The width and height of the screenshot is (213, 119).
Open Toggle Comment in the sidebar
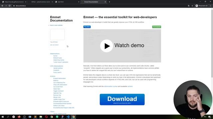tap(59, 91)
